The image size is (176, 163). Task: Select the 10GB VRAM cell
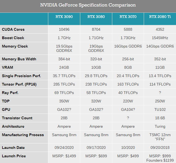point(96,67)
